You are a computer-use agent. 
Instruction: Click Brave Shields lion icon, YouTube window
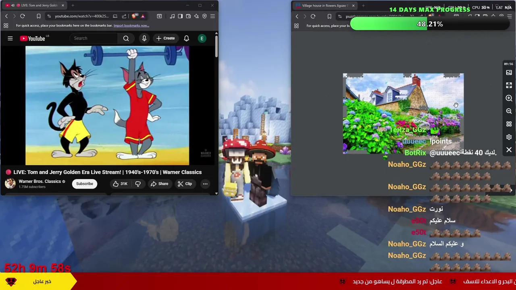coord(134,16)
